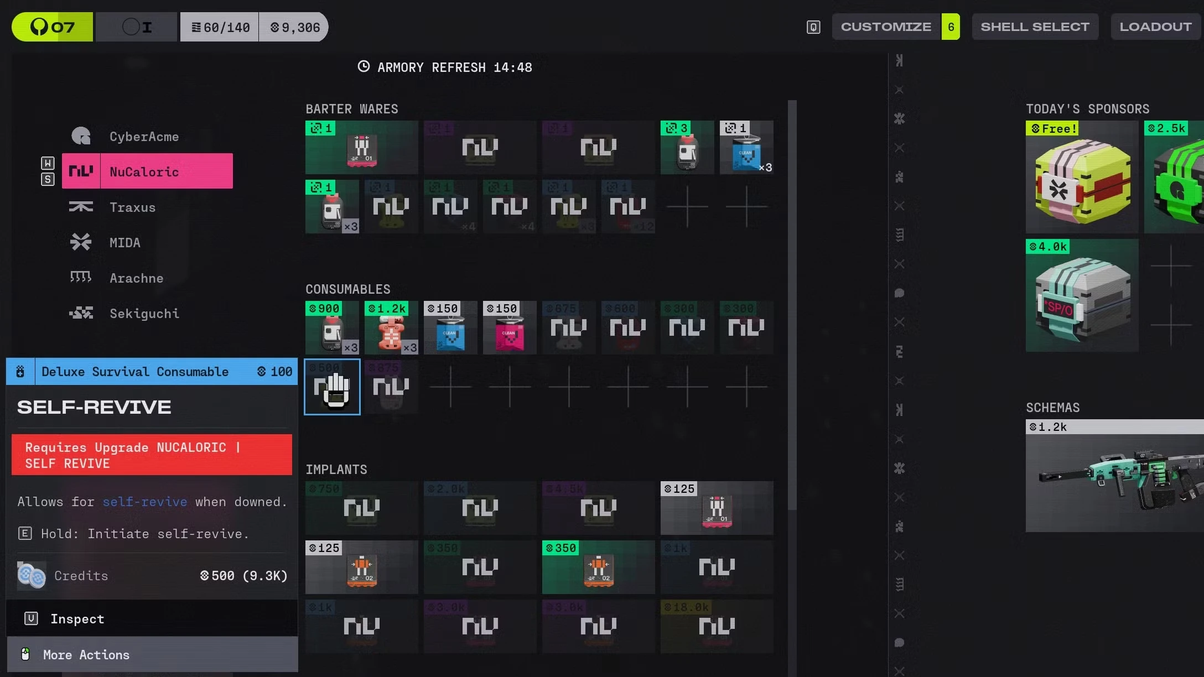
Task: Select the 350 credit green implant 02
Action: [599, 567]
